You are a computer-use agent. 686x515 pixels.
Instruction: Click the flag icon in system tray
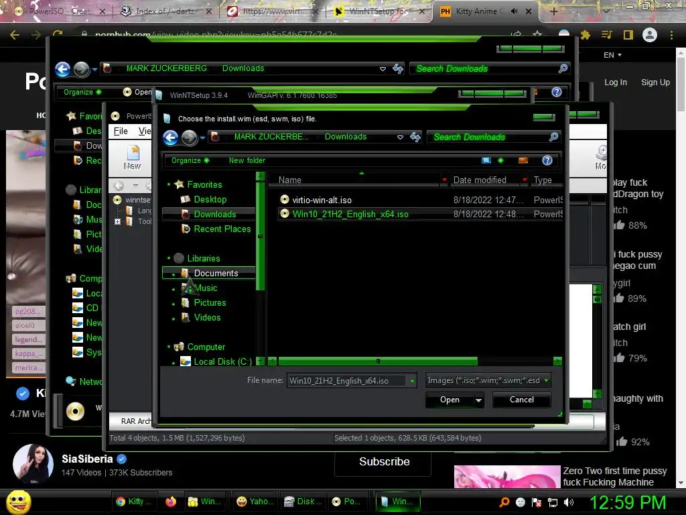(x=537, y=502)
